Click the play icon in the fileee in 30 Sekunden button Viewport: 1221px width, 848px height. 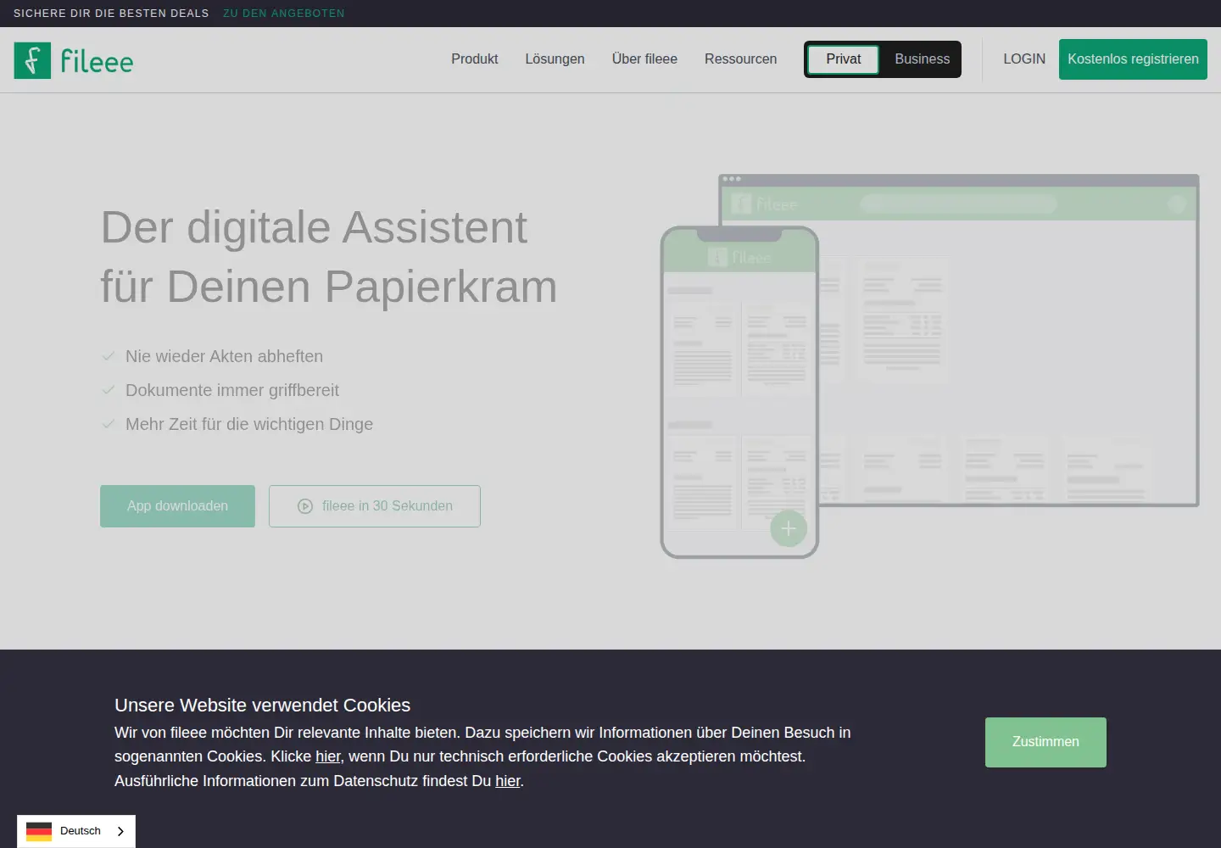click(x=305, y=506)
